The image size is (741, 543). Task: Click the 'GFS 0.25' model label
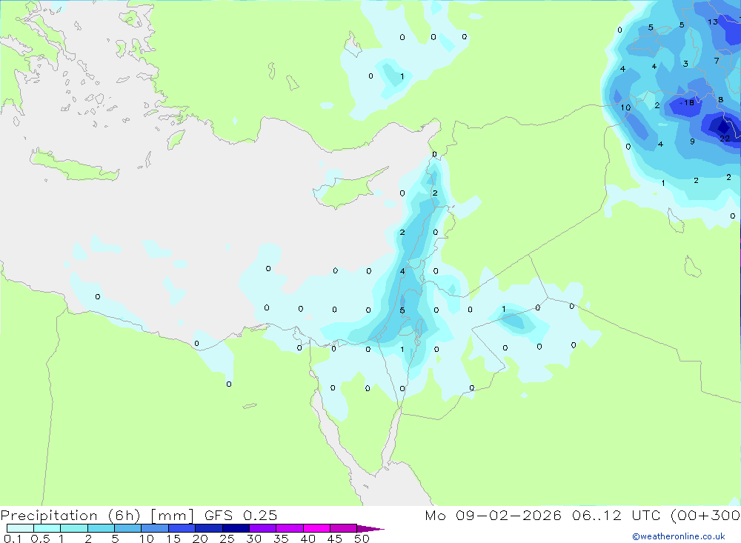click(241, 516)
